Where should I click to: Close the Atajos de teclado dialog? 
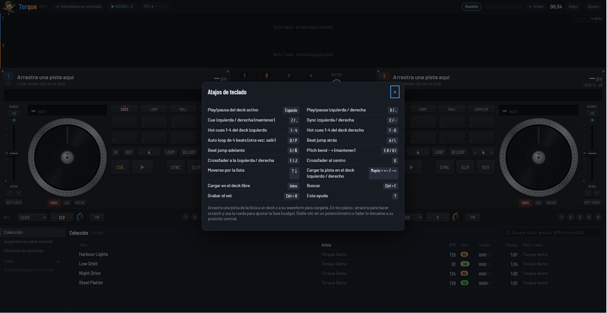coord(395,92)
